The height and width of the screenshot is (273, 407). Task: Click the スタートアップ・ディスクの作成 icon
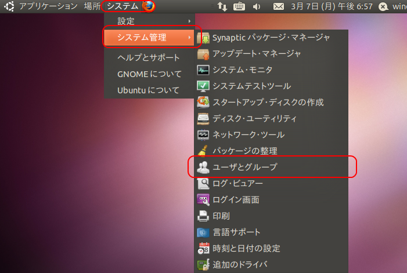point(203,103)
